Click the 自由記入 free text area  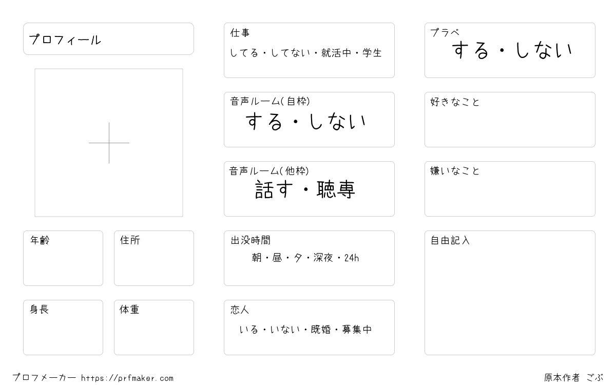pyautogui.click(x=510, y=293)
